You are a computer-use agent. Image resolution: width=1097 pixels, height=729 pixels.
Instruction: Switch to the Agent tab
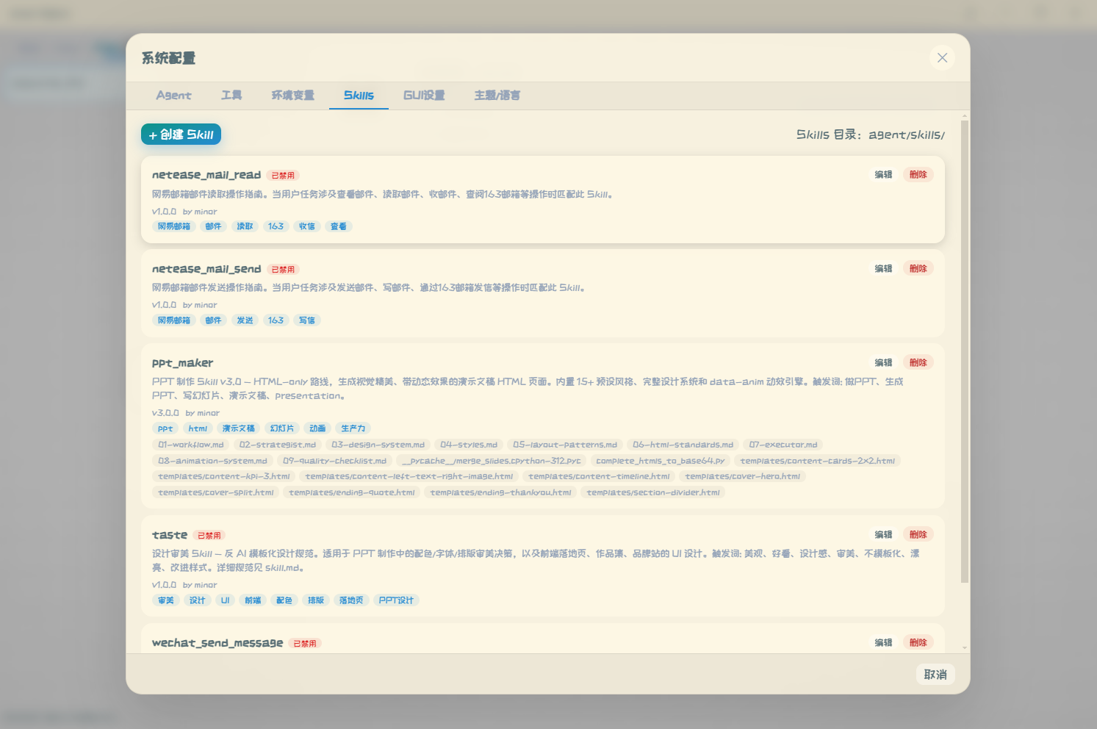(x=173, y=96)
